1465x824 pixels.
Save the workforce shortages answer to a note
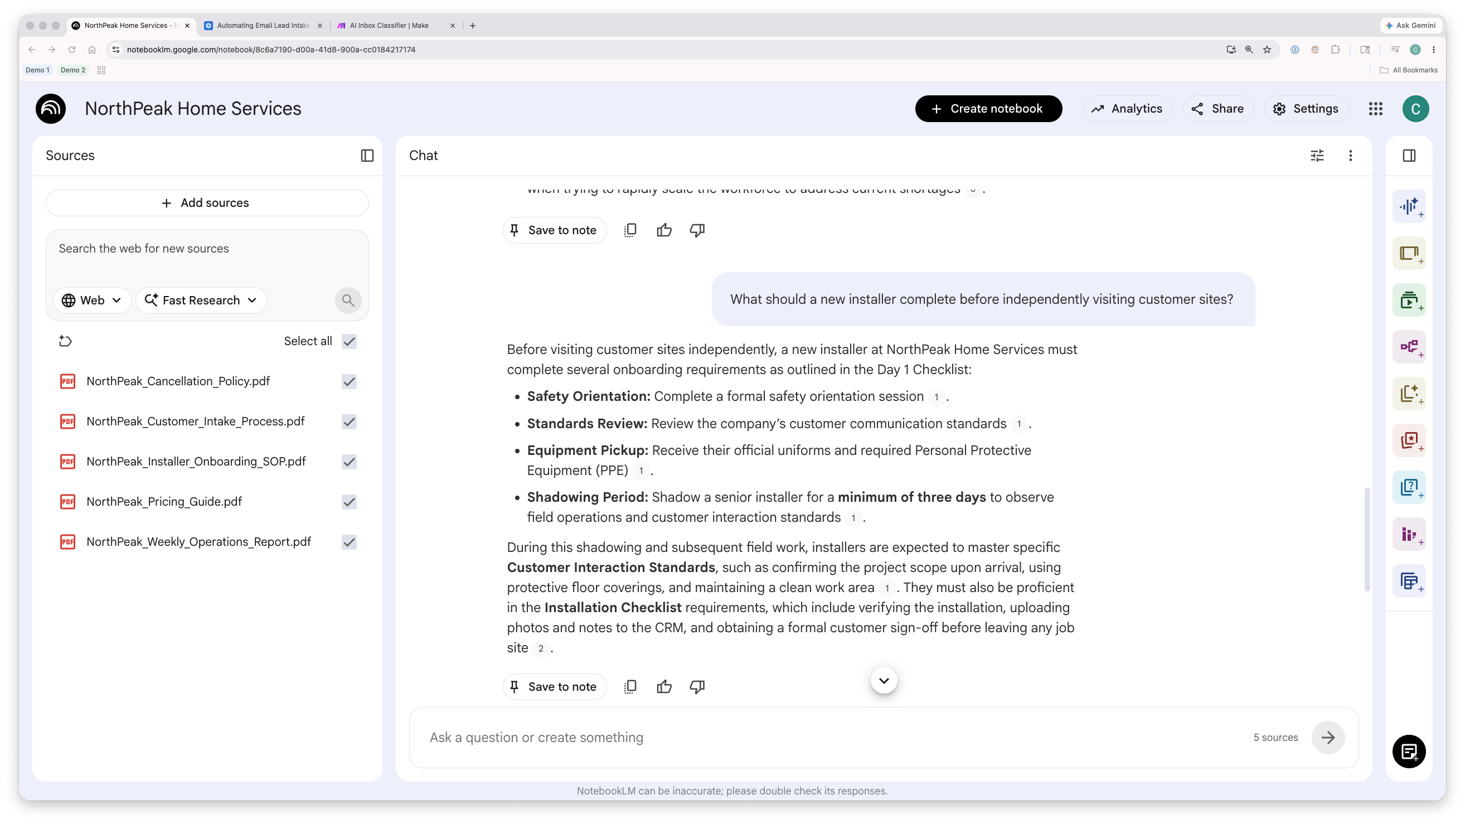point(554,230)
